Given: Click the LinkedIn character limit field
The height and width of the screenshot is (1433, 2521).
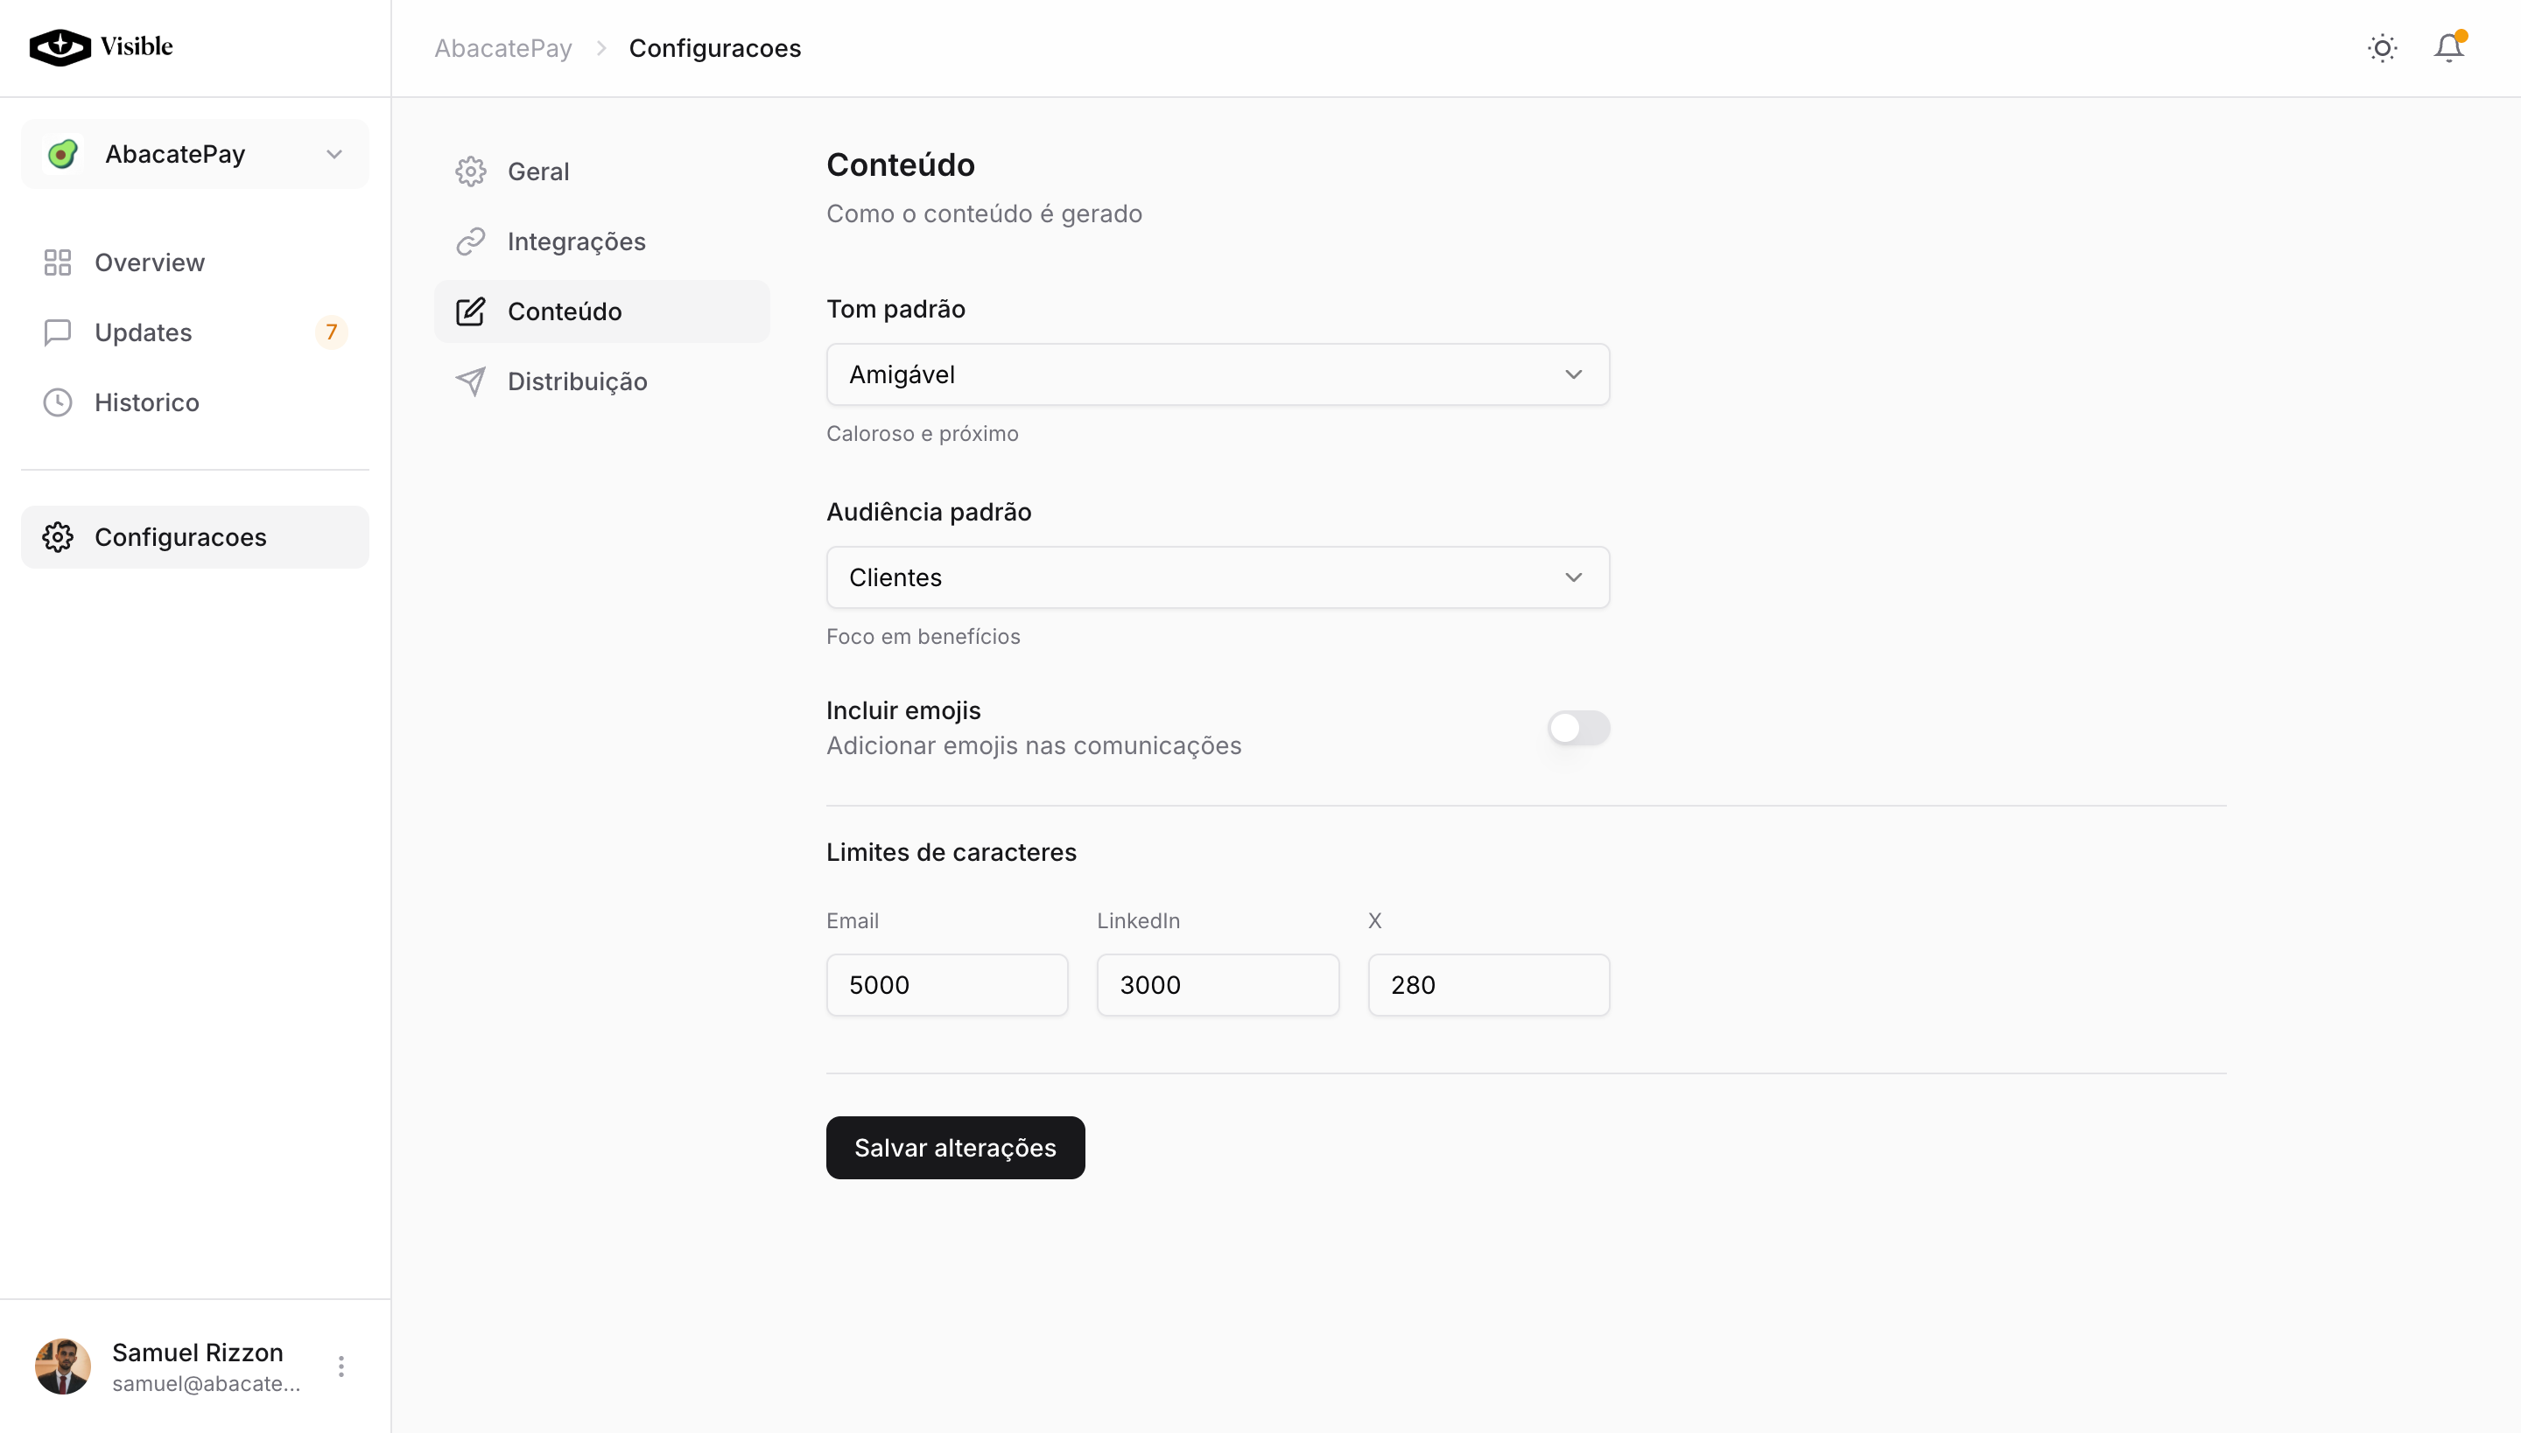Looking at the screenshot, I should 1217,985.
